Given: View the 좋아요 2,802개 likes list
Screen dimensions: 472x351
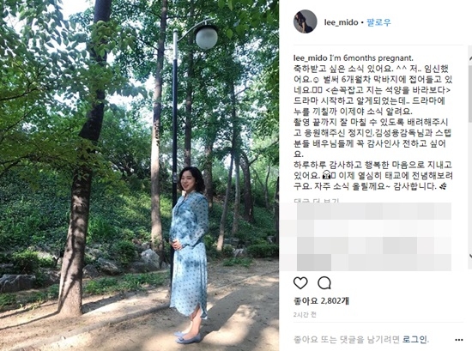Looking at the screenshot, I should pyautogui.click(x=321, y=300).
